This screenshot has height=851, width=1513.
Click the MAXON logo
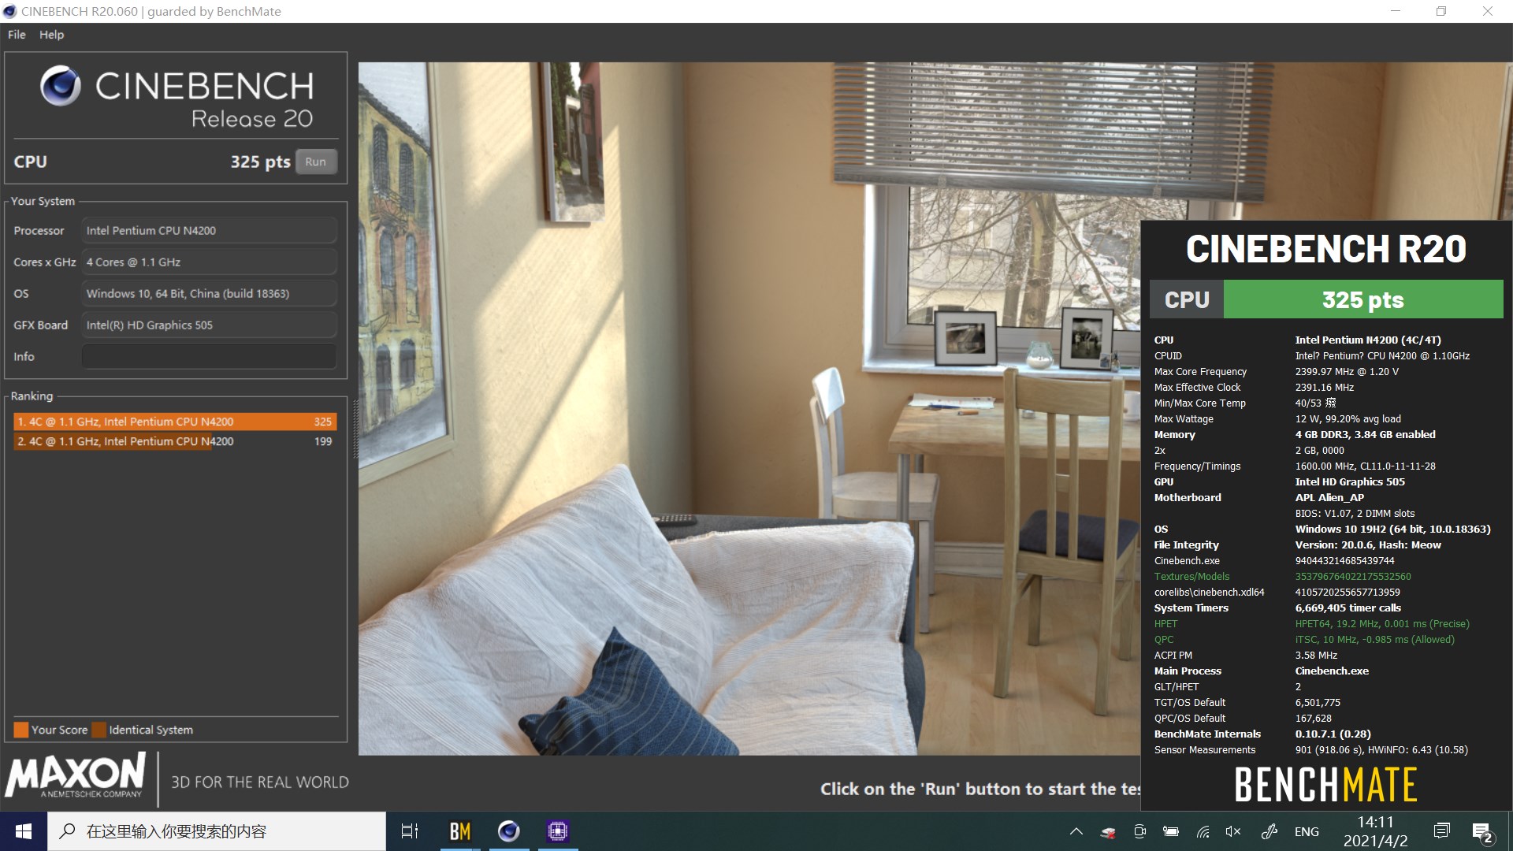click(x=76, y=775)
